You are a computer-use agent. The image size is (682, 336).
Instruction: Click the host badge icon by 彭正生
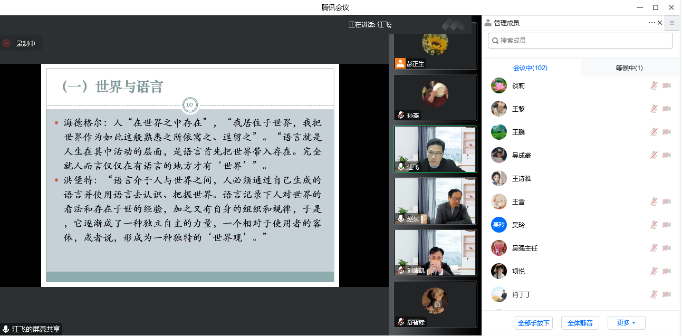[x=400, y=63]
